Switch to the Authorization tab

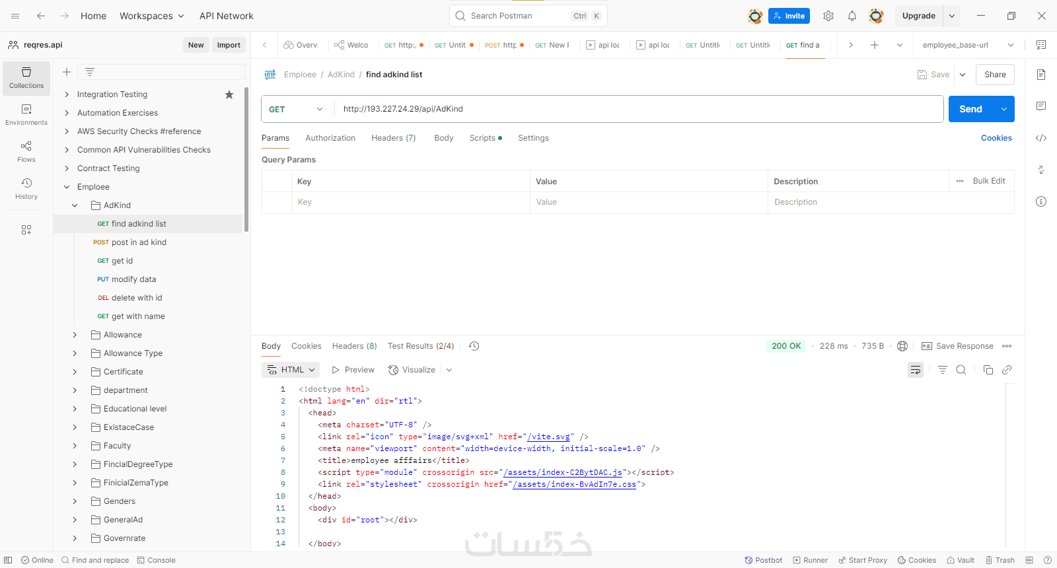click(x=330, y=138)
